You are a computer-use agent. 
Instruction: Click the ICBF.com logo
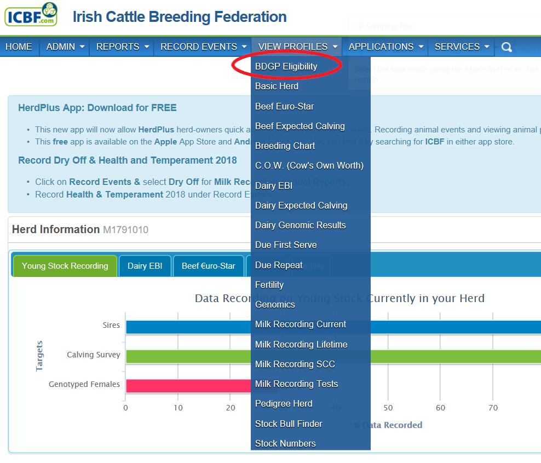coord(31,15)
